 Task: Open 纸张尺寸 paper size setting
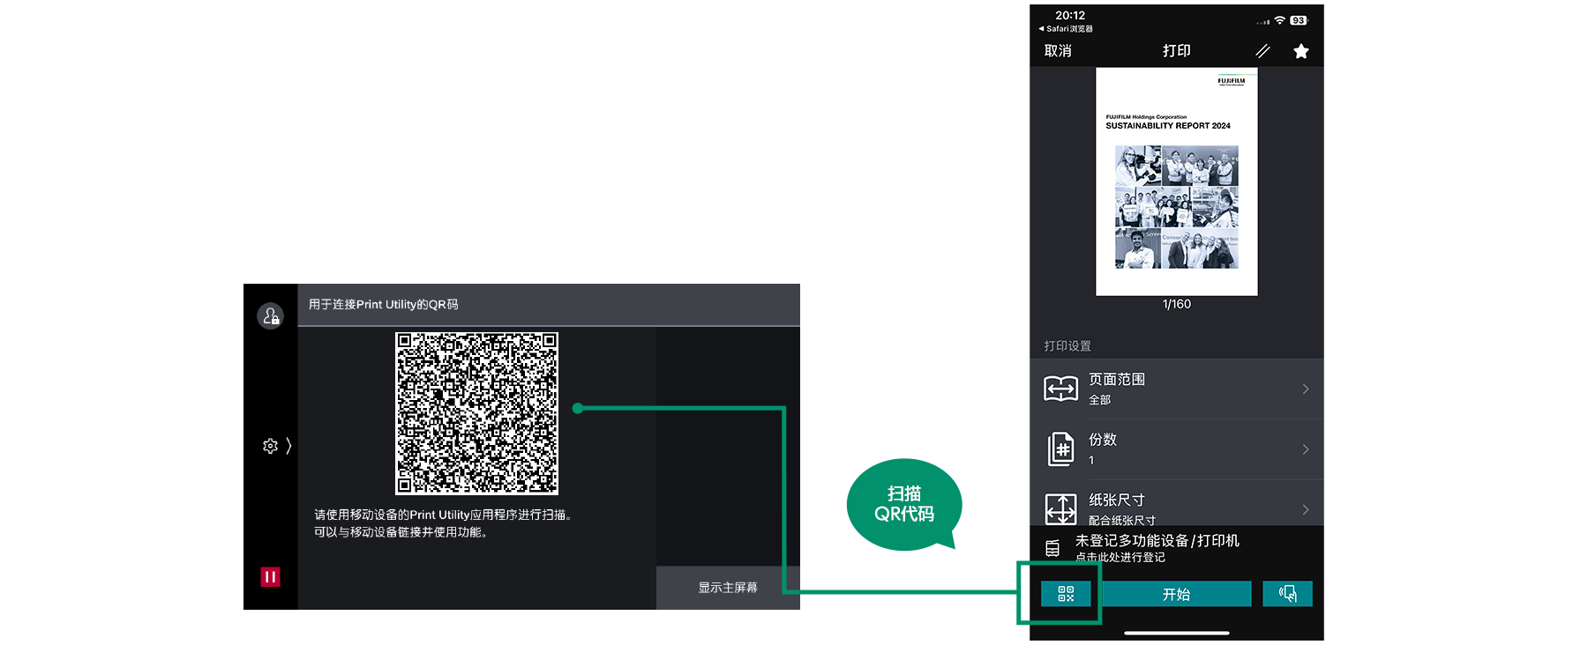pos(1177,504)
